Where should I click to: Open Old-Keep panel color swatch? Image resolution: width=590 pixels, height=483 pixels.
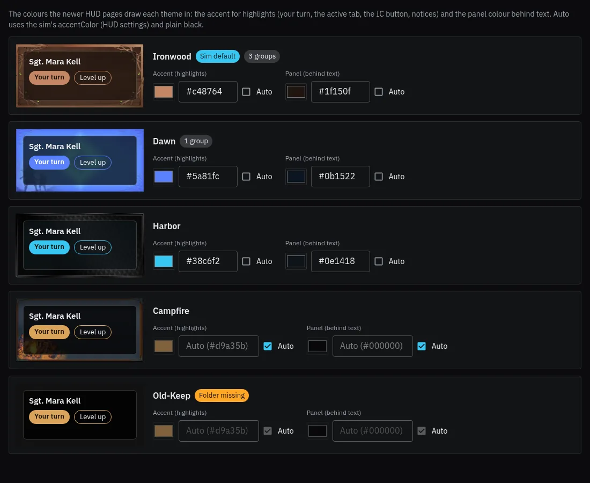coord(317,430)
